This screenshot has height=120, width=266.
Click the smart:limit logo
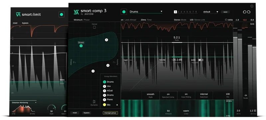click(28, 14)
